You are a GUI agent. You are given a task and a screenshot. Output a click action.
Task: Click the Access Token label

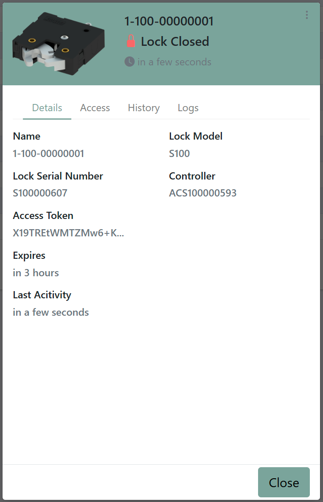(x=43, y=216)
